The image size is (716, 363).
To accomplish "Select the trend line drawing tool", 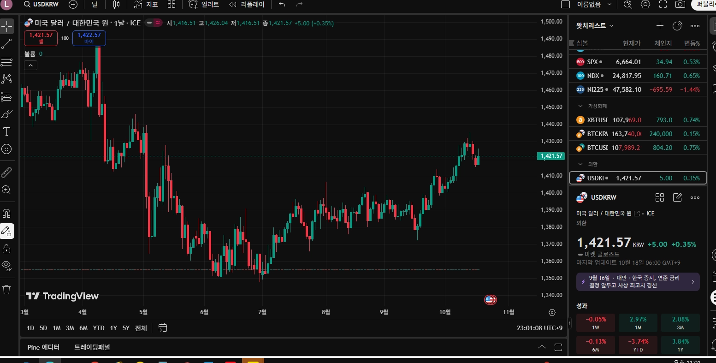I will tap(7, 44).
